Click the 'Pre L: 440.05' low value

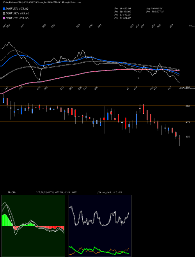coord(122,15)
